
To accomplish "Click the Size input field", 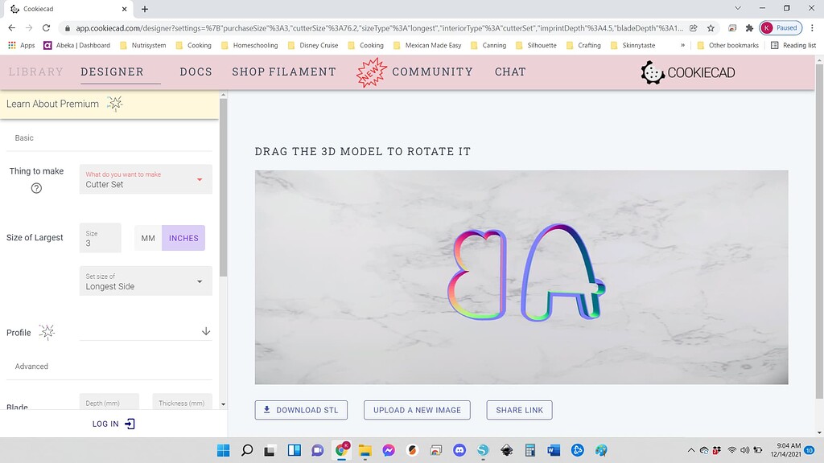I will (x=100, y=239).
